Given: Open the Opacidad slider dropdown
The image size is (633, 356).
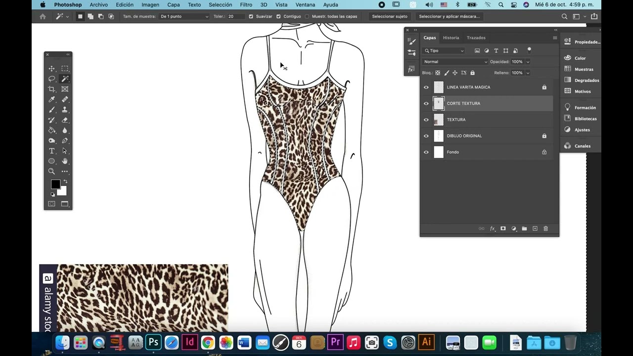Looking at the screenshot, I should pyautogui.click(x=528, y=62).
